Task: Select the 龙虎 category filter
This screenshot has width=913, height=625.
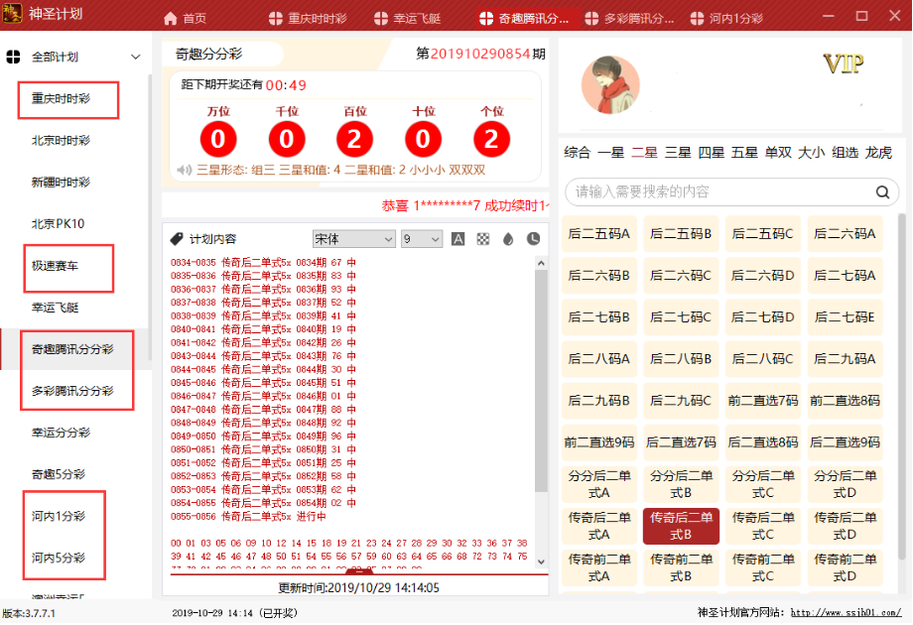Action: pyautogui.click(x=878, y=153)
